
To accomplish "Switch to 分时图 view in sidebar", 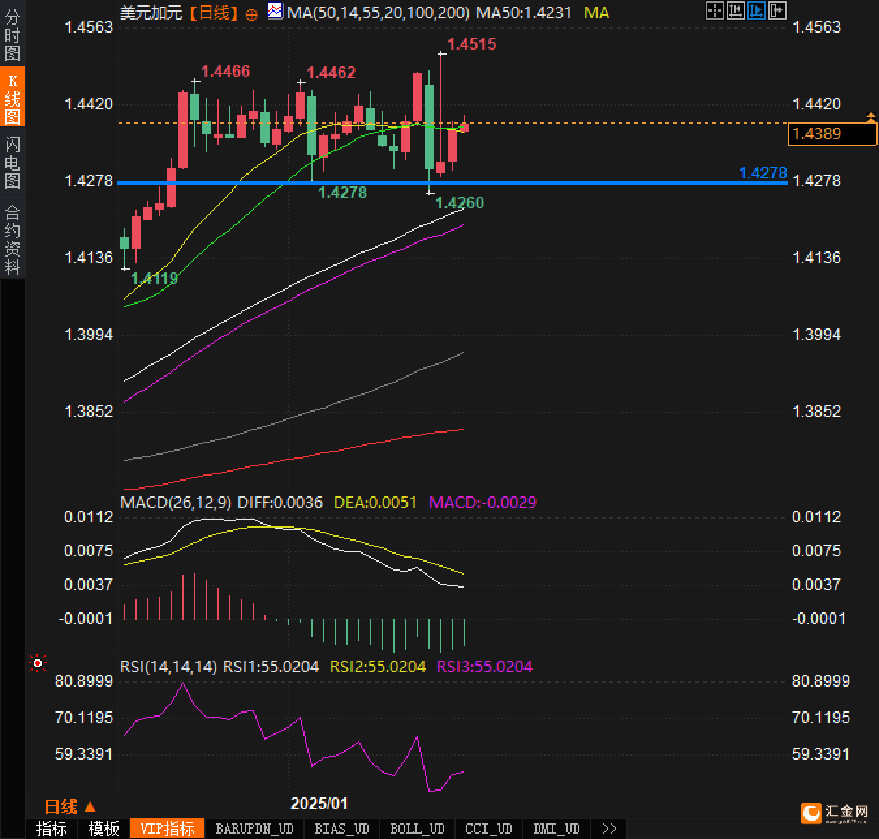I will tap(12, 36).
